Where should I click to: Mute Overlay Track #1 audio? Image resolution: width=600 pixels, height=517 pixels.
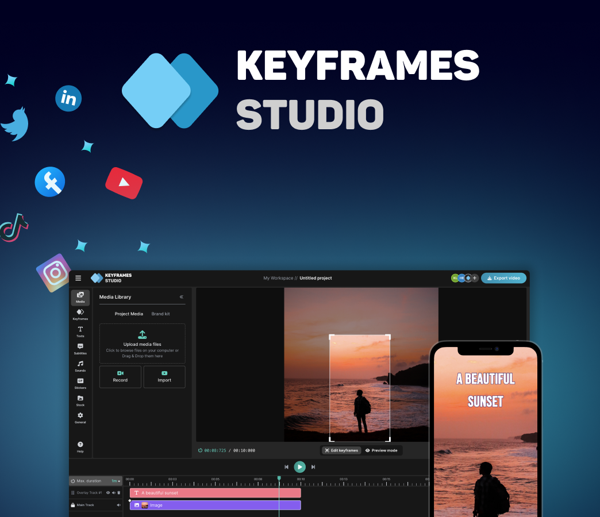(x=114, y=493)
